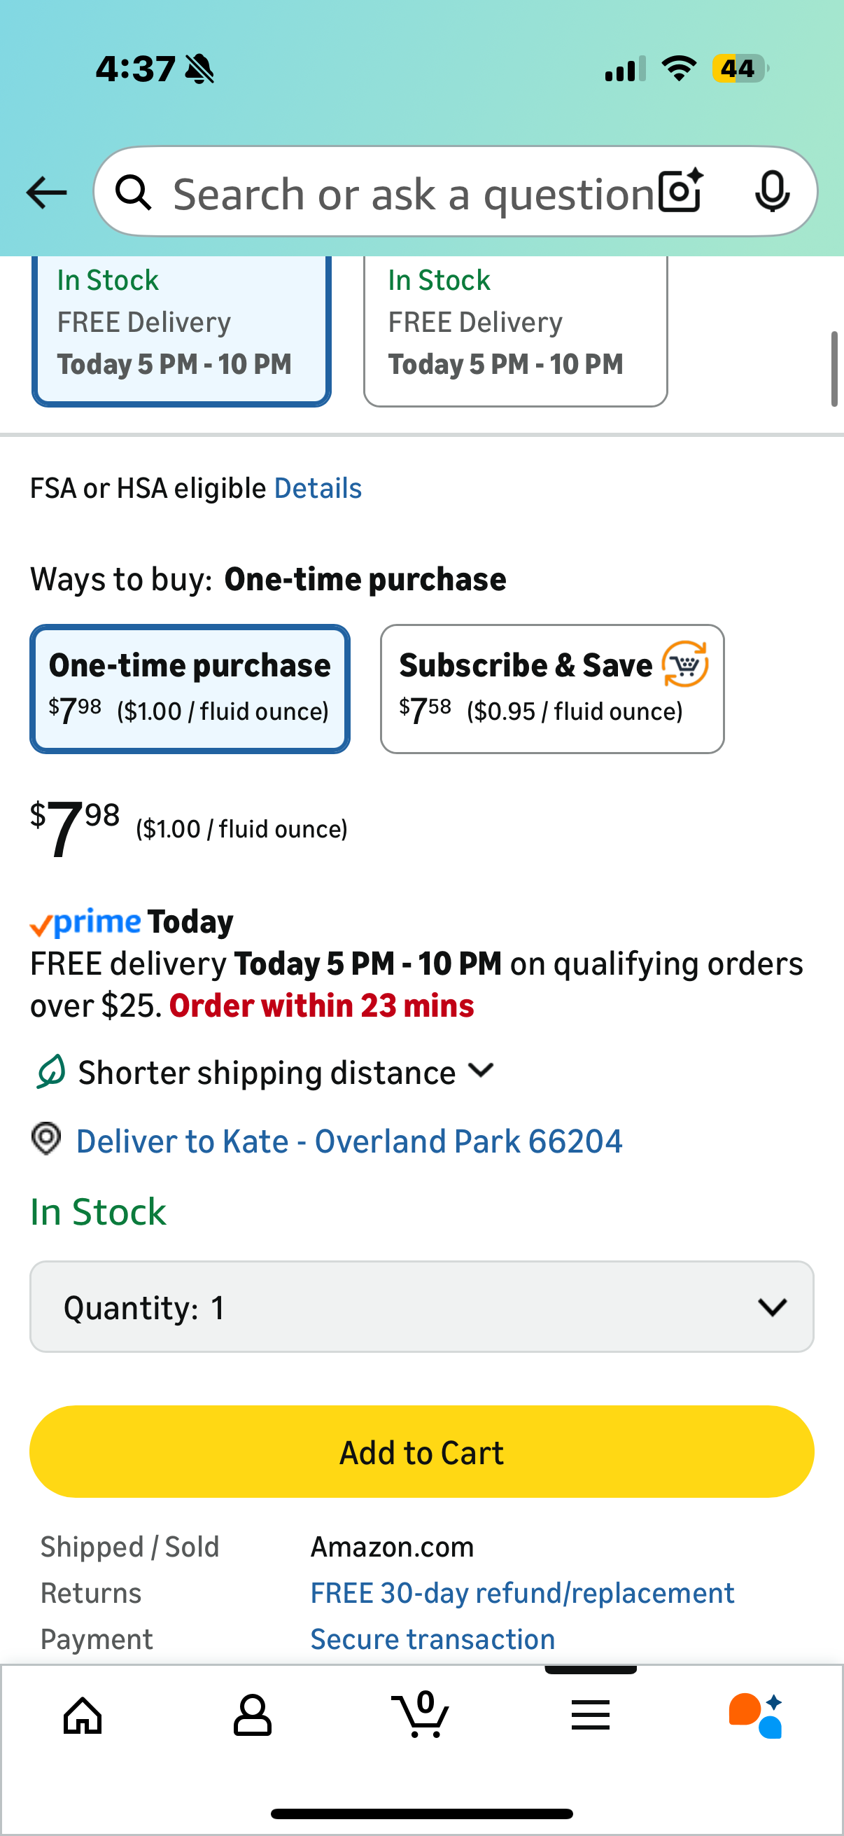Open the Quantity dropdown

click(421, 1307)
